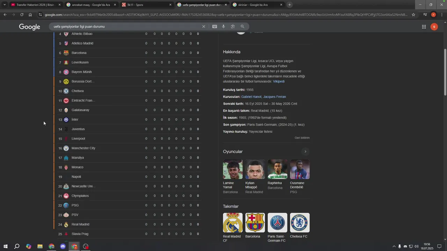This screenshot has width=447, height=251.
Task: Select Athletic Bilbao row in standings
Action: (127, 34)
